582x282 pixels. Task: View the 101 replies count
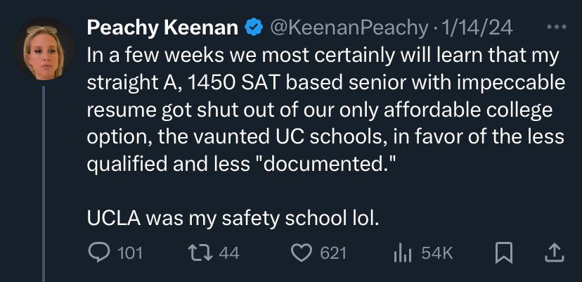coord(130,253)
